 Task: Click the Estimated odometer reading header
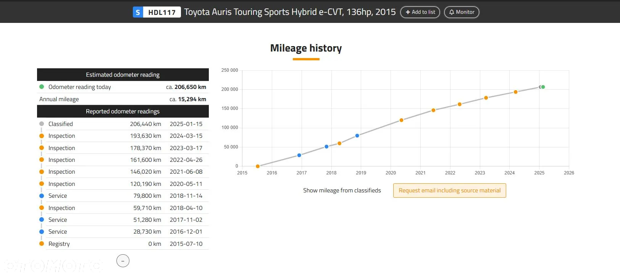tap(123, 75)
